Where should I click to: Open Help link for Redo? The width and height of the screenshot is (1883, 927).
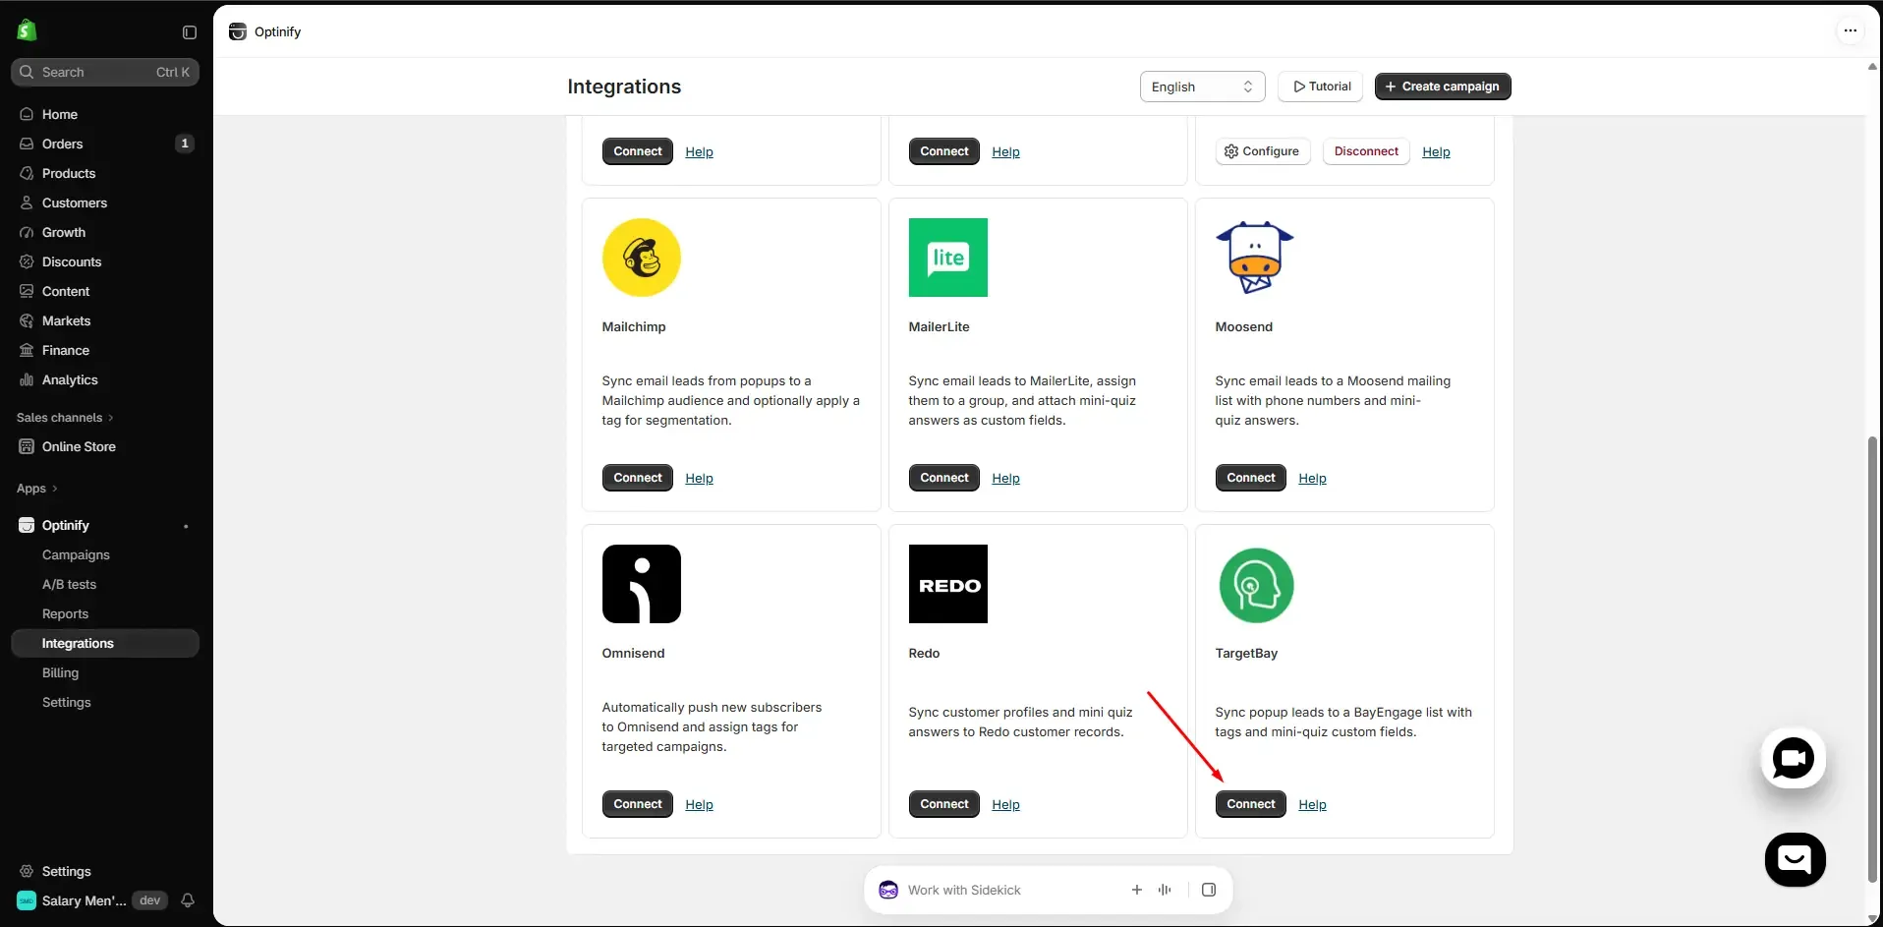(1005, 805)
